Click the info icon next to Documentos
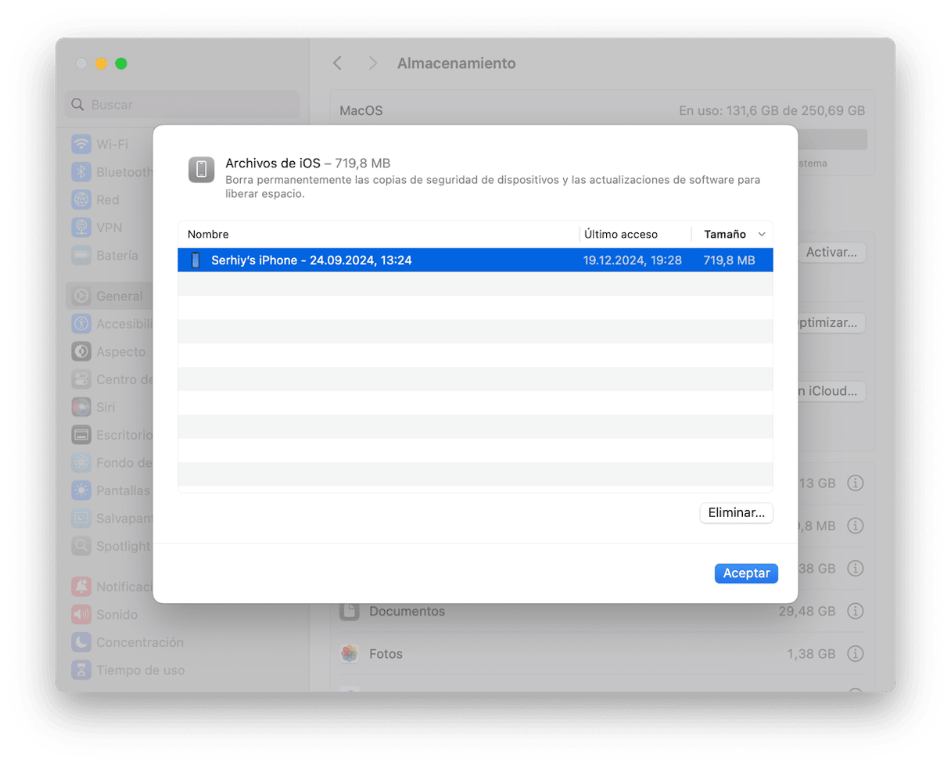The width and height of the screenshot is (951, 765). [x=856, y=611]
